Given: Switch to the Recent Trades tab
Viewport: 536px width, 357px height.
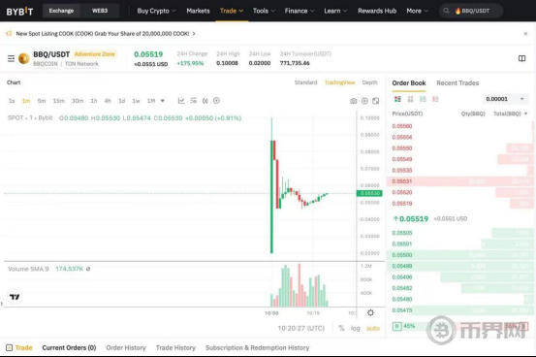Looking at the screenshot, I should 457,83.
